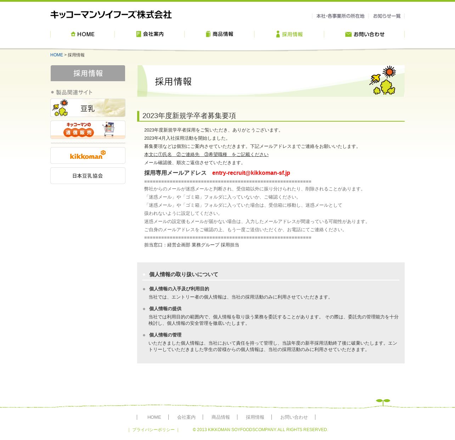
Task: Click the 個人情報の管理 subheading
Action: 165,335
